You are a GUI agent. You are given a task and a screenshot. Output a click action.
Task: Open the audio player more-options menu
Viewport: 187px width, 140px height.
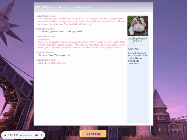[41, 135]
